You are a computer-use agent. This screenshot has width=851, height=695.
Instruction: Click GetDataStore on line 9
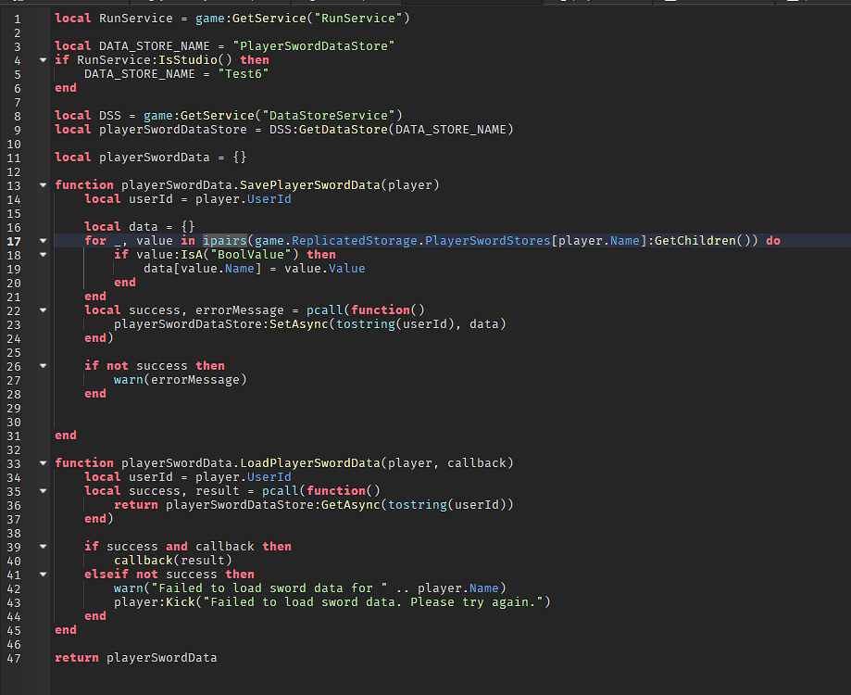343,130
